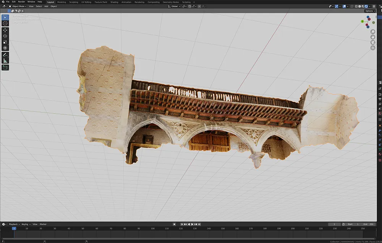Select the Cursor tool in the toolbar
Screen dimensions: 382x243
5,23
